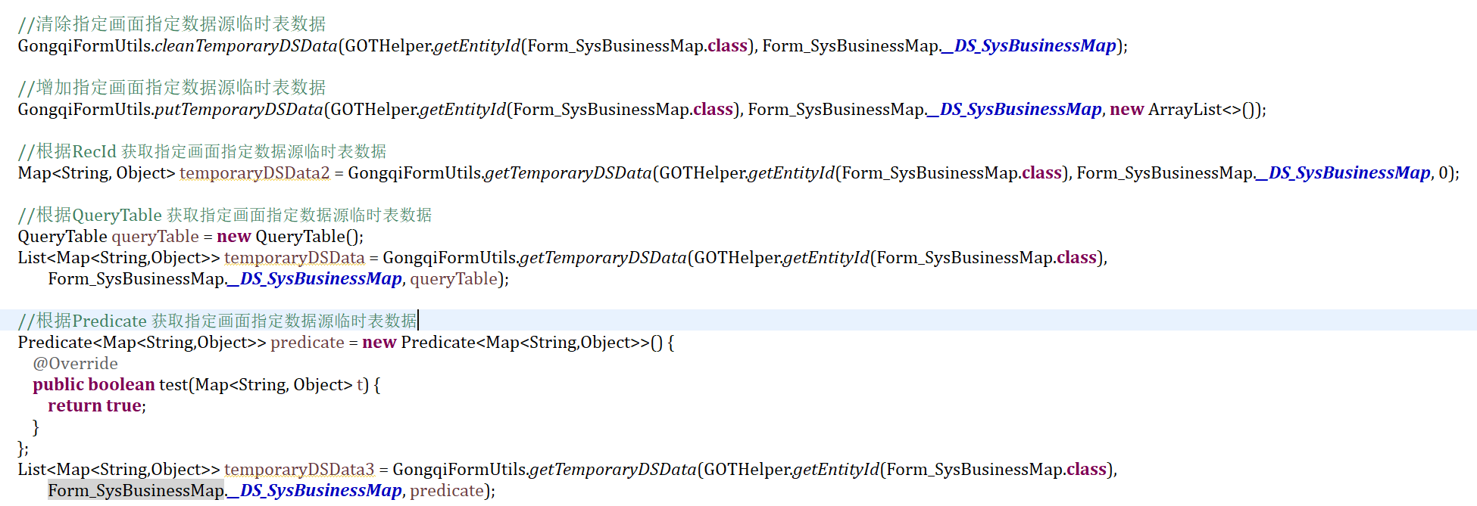1477x506 pixels.
Task: Click the predicate argument on the last line
Action: [x=446, y=491]
